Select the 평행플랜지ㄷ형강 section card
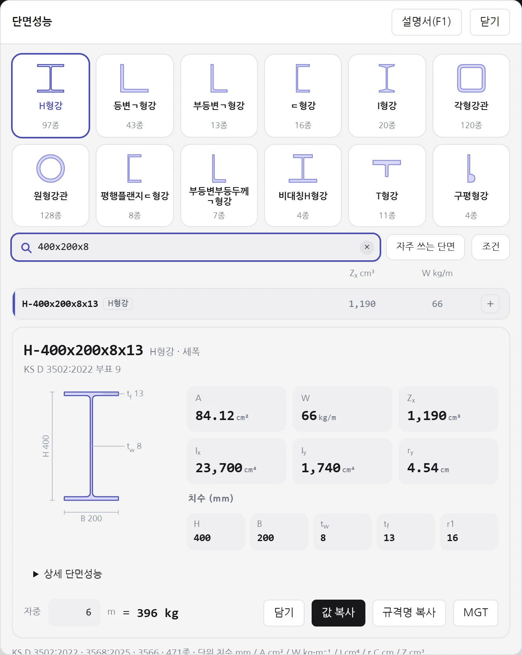Image resolution: width=522 pixels, height=655 pixels. click(x=135, y=186)
